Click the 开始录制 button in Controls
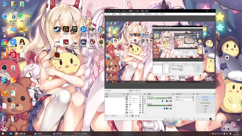This screenshot has height=136, width=242. 205,100
